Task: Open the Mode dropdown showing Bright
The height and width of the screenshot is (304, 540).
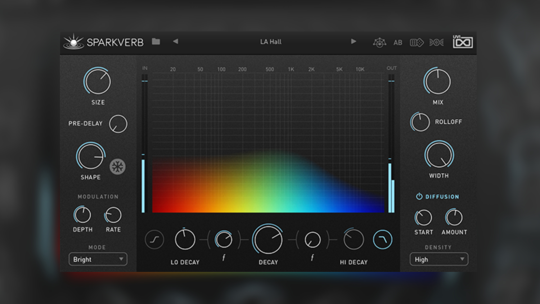Action: (98, 259)
